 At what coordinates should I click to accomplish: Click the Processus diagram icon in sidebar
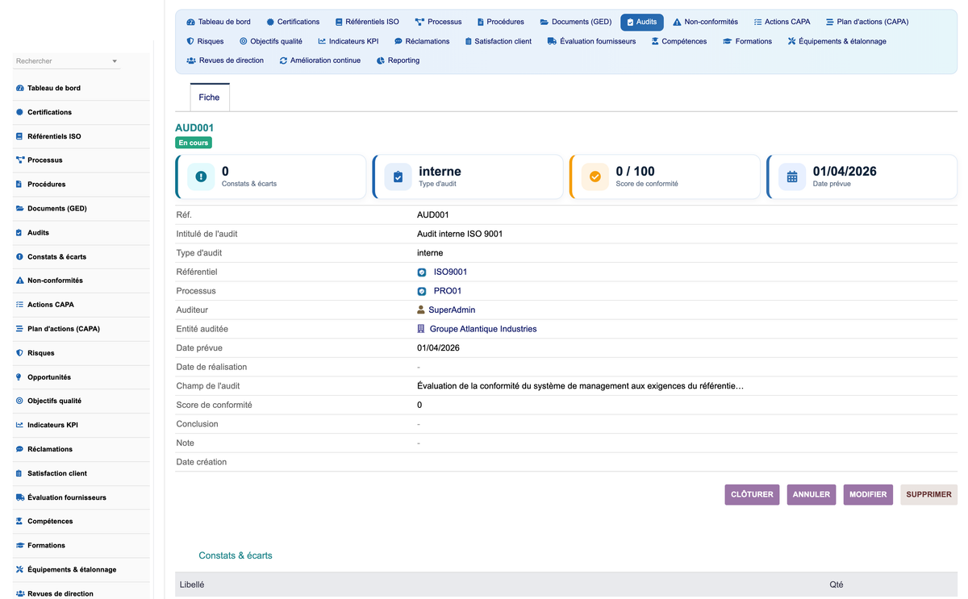[x=20, y=160]
